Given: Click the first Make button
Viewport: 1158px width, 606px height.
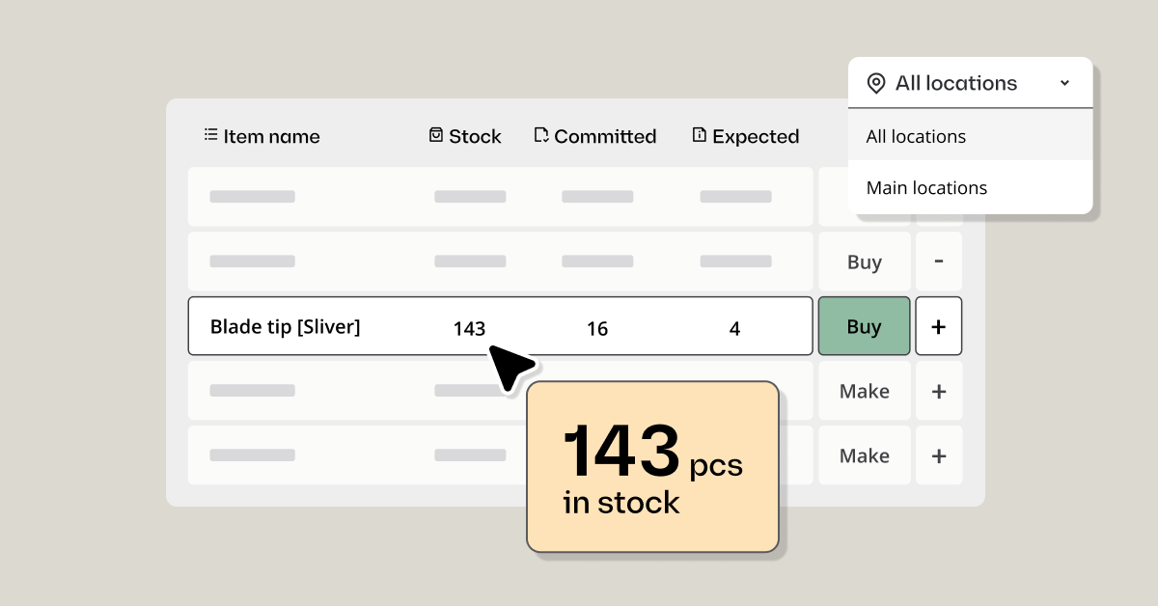Looking at the screenshot, I should pyautogui.click(x=865, y=391).
